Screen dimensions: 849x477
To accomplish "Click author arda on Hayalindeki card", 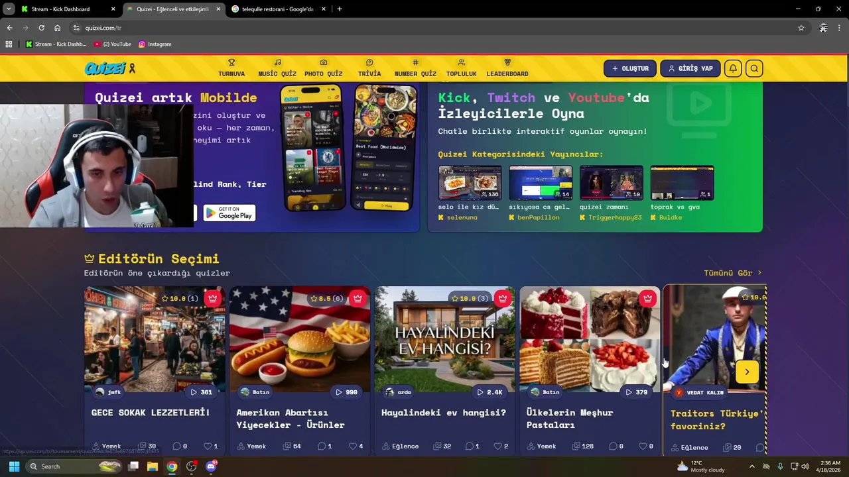I will [x=399, y=392].
